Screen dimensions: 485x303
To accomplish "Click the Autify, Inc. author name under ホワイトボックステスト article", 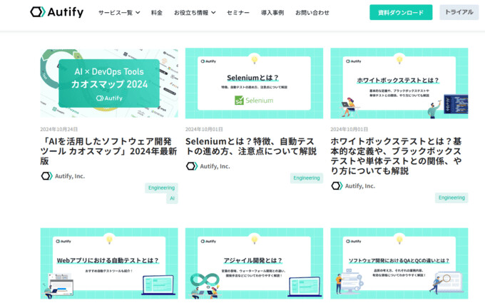I will pyautogui.click(x=360, y=186).
